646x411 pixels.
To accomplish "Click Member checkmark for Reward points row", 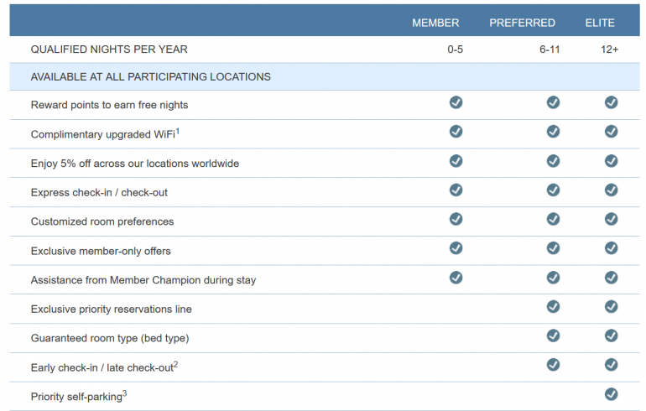I will [x=456, y=102].
